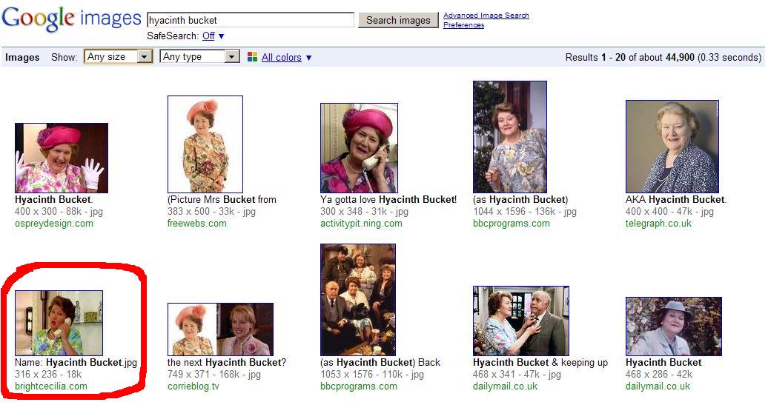Open the 'keeping up' dailymail.co.uk thumbnail
768x405 pixels.
coord(521,321)
